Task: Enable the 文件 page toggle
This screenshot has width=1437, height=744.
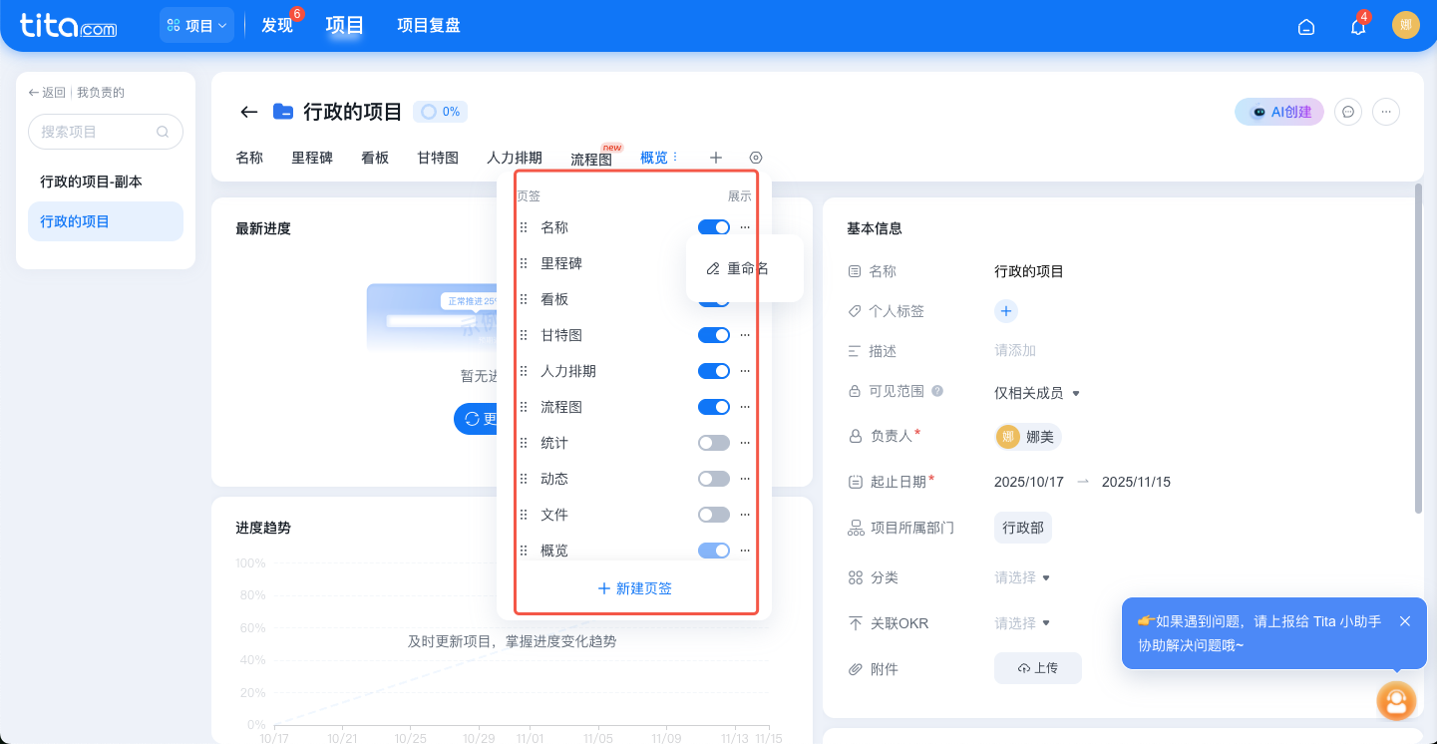Action: (x=714, y=514)
